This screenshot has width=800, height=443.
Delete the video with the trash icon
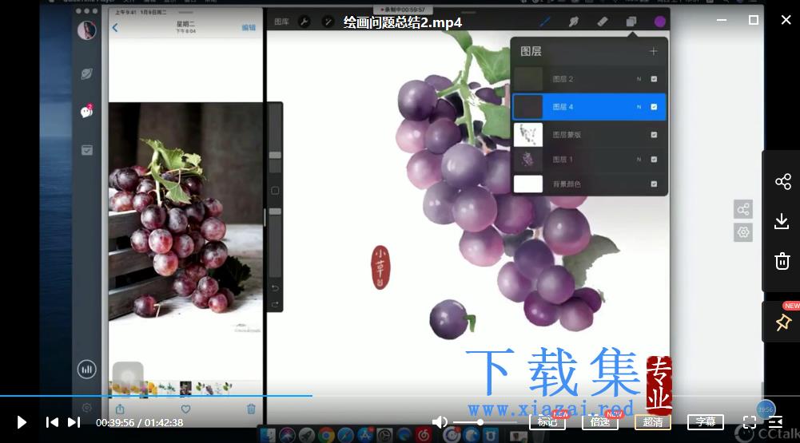point(782,261)
